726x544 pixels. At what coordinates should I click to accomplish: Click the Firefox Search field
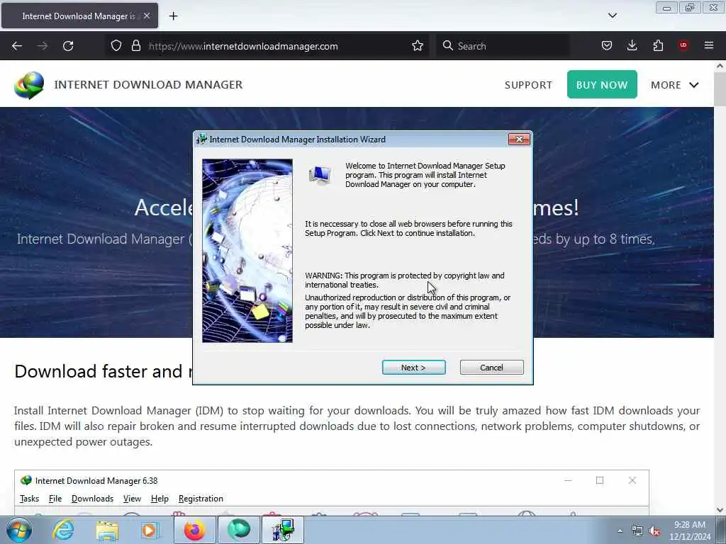click(503, 46)
